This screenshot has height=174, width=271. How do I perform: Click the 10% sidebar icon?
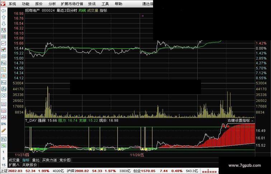(x=4, y=124)
